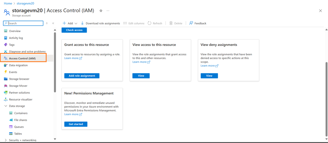Screen dimensions: 328x143
Task: Click the Download role assignments arrow icon
Action: pos(82,23)
